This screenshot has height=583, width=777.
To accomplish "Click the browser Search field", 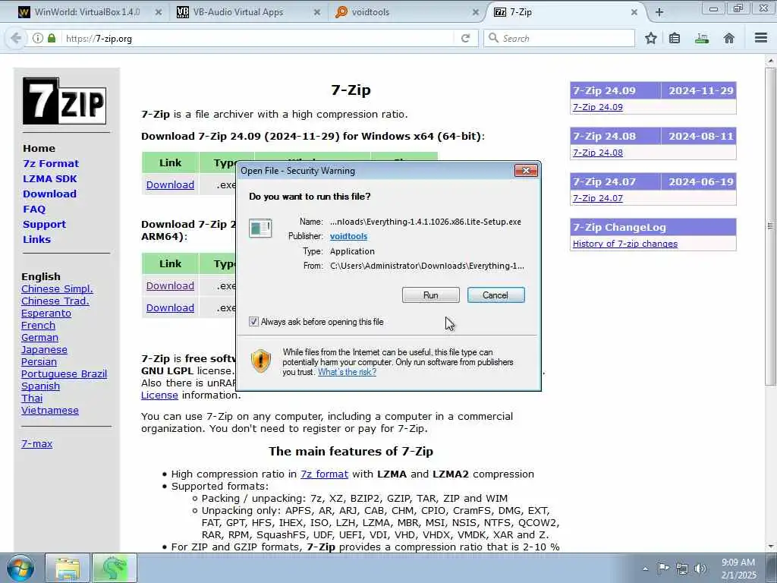I will [x=559, y=38].
